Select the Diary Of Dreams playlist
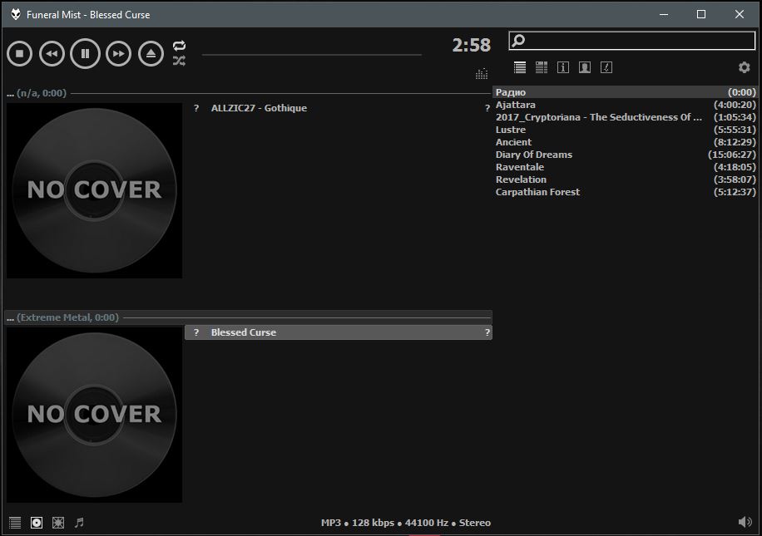 tap(534, 155)
